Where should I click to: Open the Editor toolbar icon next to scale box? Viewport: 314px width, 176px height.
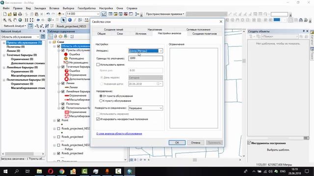pos(104,14)
